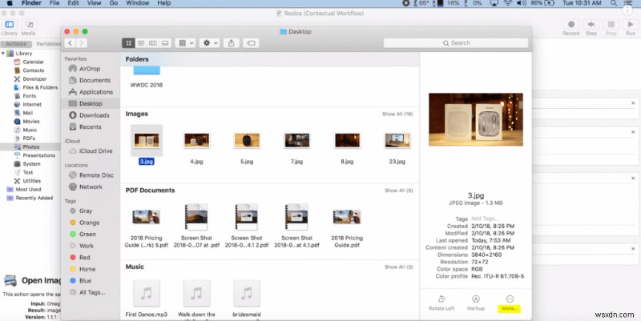The height and width of the screenshot is (321, 641).
Task: Open the Go menu
Action: click(x=114, y=3)
